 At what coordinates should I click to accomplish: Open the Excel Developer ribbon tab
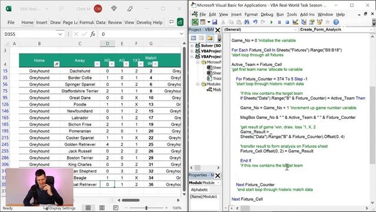pyautogui.click(x=143, y=22)
